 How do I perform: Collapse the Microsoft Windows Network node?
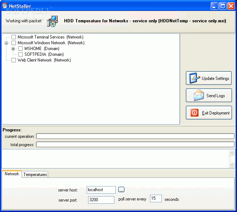point(6,43)
